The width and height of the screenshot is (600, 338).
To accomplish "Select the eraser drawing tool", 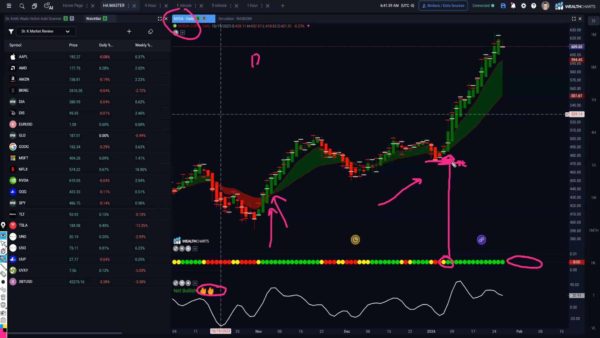I will click(3, 274).
